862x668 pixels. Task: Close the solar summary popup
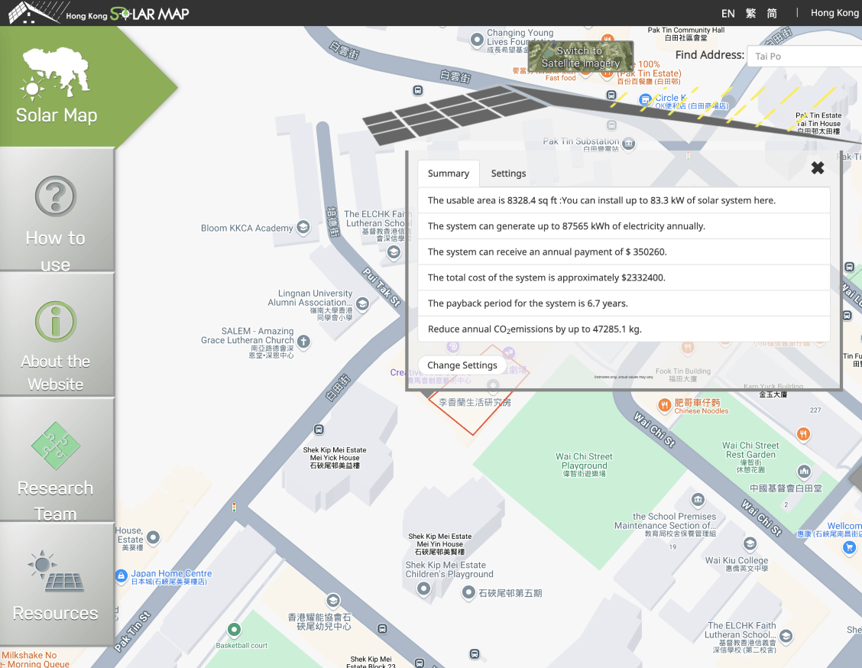point(818,168)
